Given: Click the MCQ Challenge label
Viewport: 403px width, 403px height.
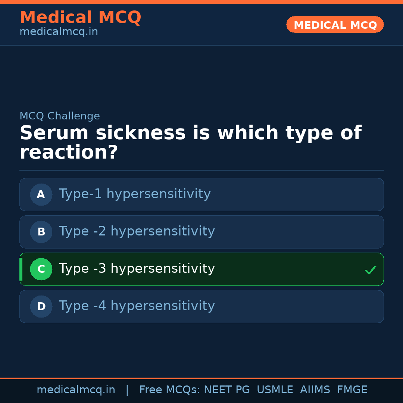Looking at the screenshot, I should 60,116.
